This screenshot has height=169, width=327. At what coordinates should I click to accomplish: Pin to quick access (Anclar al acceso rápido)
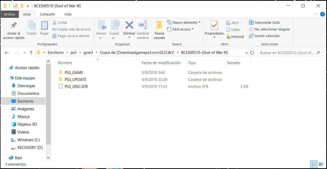click(14, 30)
